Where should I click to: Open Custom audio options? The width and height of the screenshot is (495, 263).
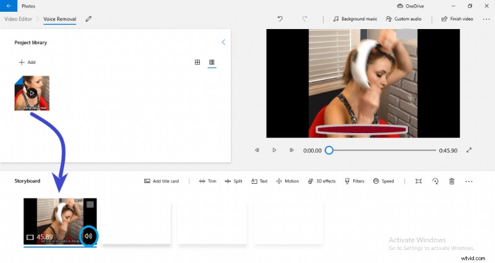coord(403,19)
